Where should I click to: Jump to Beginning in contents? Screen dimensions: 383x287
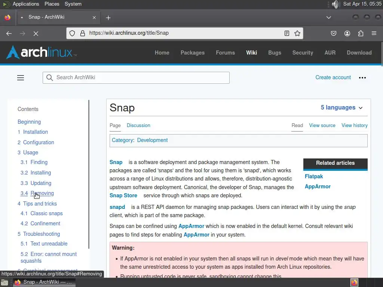click(29, 122)
